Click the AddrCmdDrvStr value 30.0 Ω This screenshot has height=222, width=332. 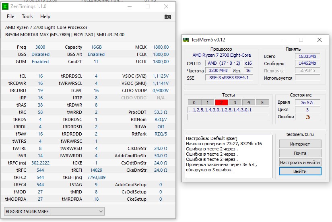coord(161,156)
